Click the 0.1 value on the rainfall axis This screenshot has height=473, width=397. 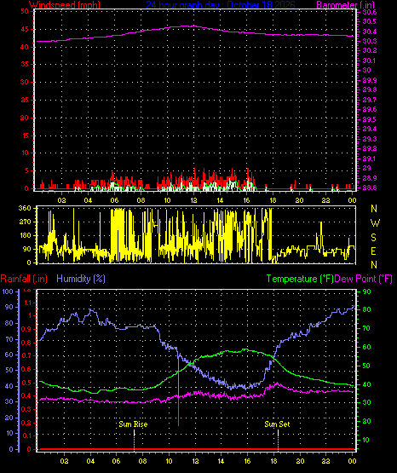coord(26,436)
